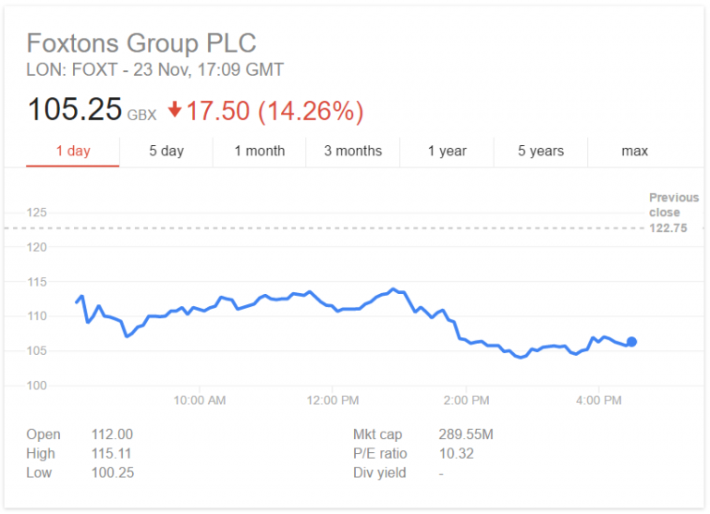The width and height of the screenshot is (710, 514).
Task: View the 5 years price history
Action: click(x=541, y=151)
